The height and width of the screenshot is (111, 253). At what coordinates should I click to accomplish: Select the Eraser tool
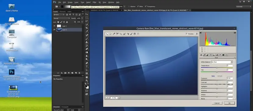click(x=87, y=49)
